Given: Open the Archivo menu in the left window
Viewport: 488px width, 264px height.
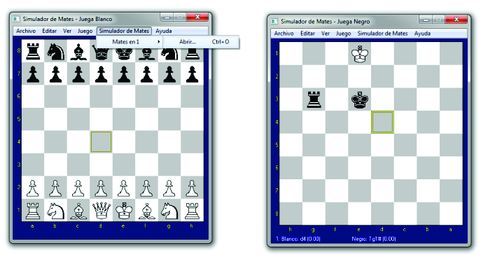Looking at the screenshot, I should 26,31.
